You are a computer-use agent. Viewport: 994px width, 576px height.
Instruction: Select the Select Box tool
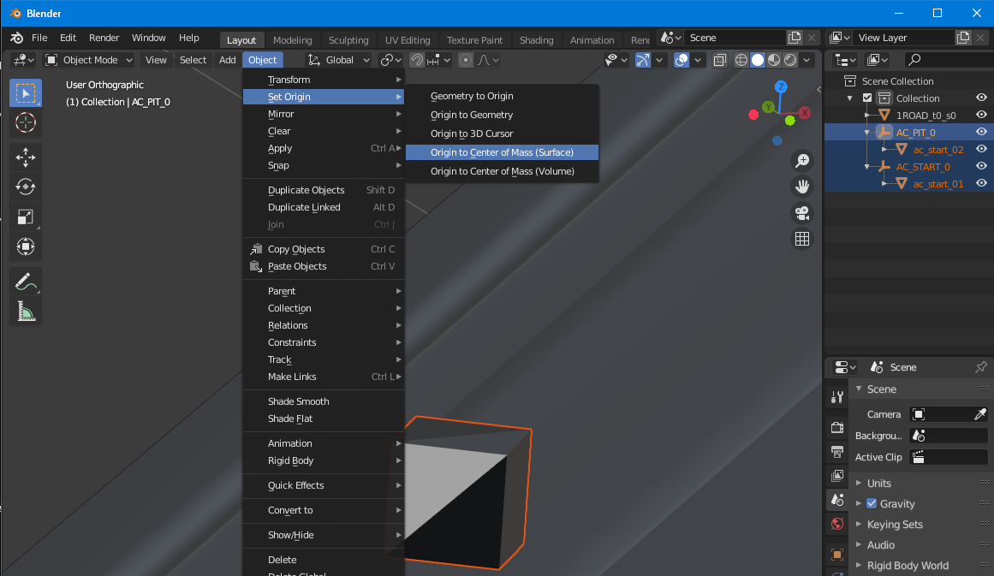coord(26,93)
